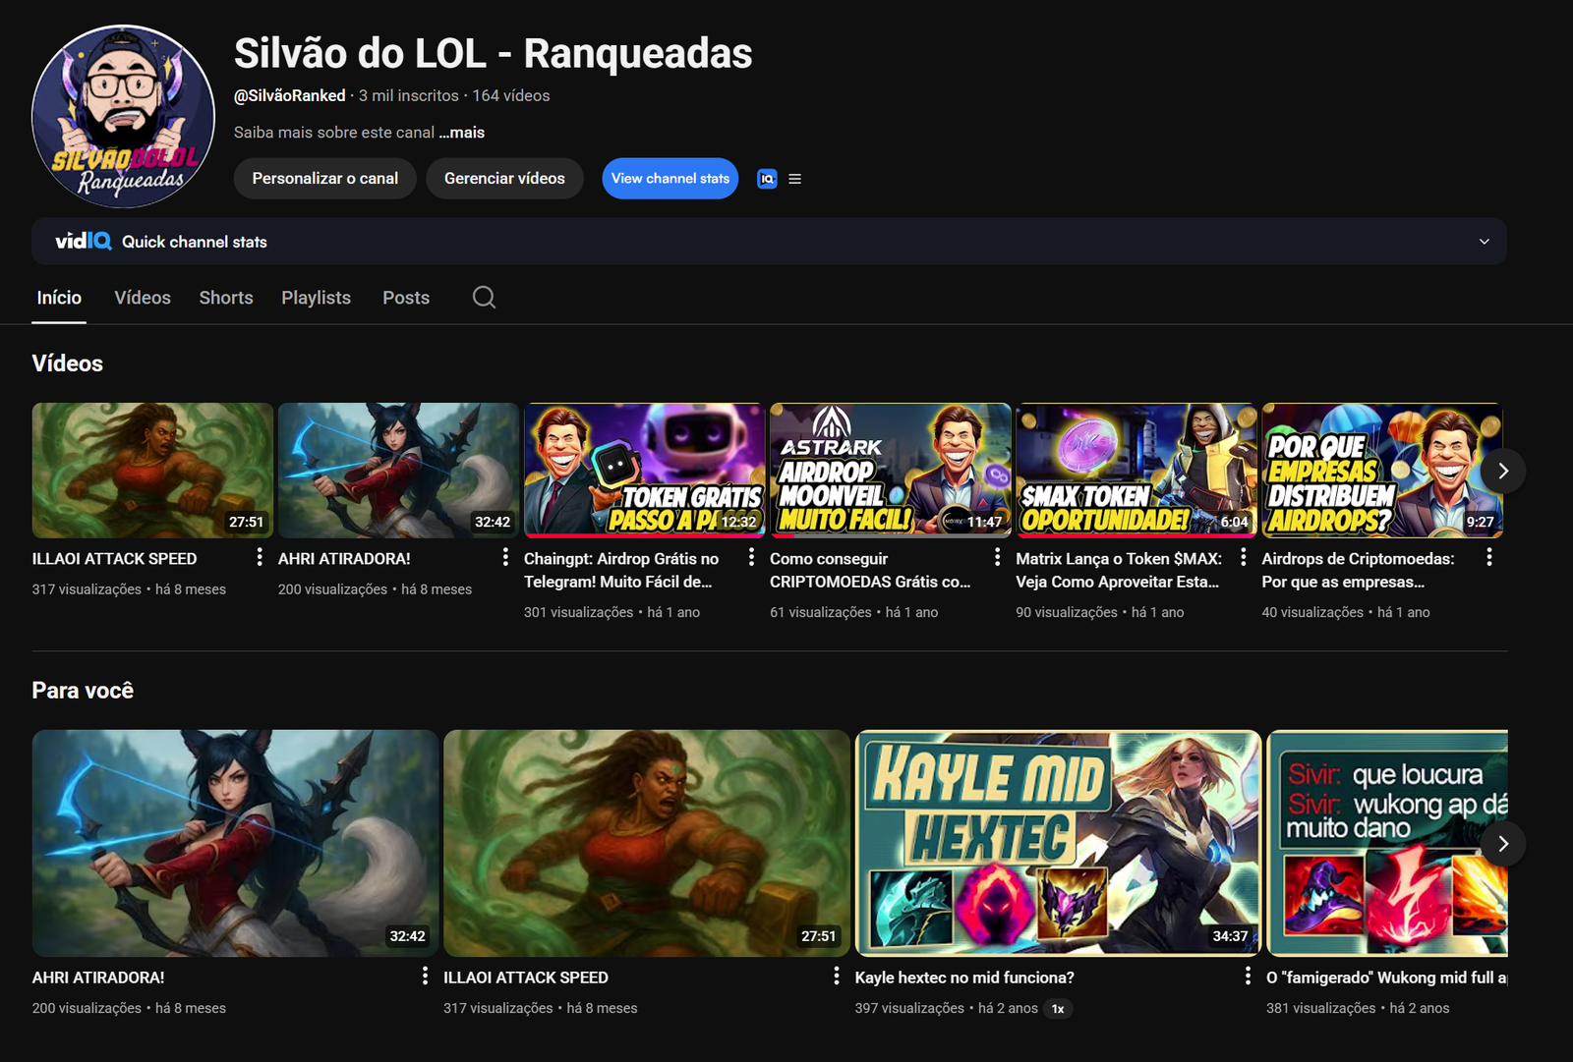Open three-dot menu for Matrix Token $MAX video
Image resolution: width=1573 pixels, height=1062 pixels.
tap(1243, 557)
